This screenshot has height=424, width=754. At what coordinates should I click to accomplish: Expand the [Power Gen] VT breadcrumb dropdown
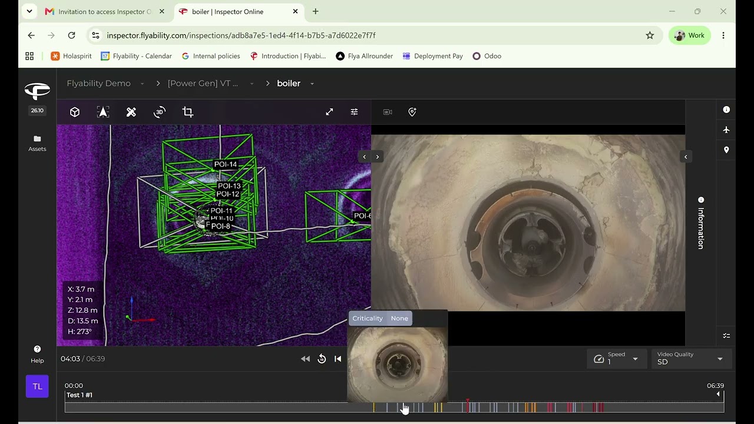pyautogui.click(x=252, y=84)
